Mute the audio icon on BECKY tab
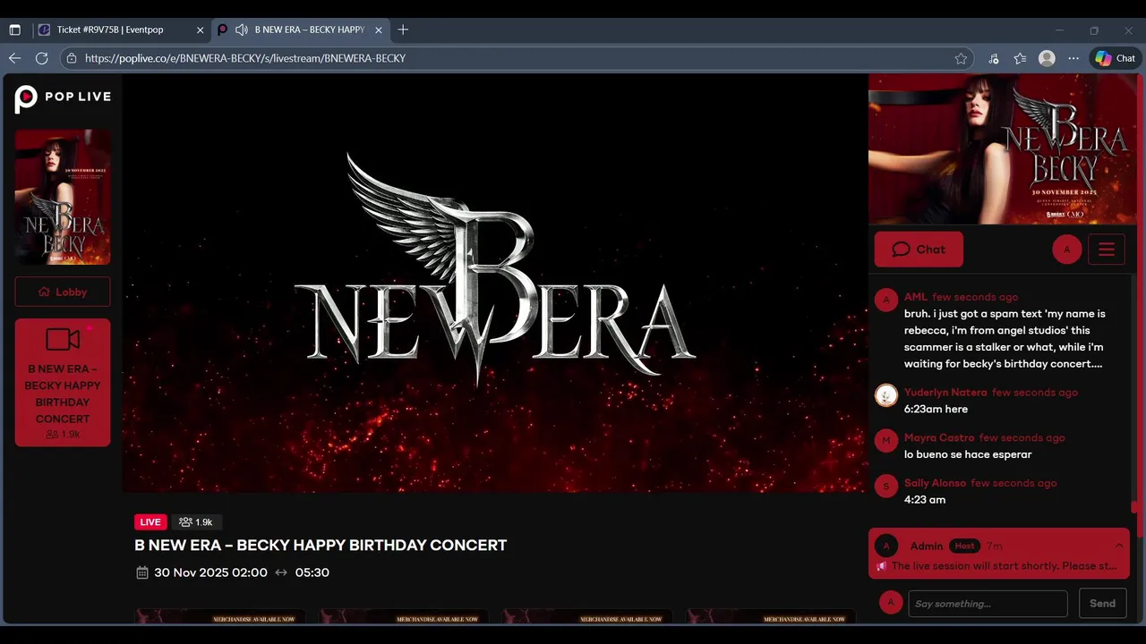The height and width of the screenshot is (644, 1146). [x=242, y=30]
